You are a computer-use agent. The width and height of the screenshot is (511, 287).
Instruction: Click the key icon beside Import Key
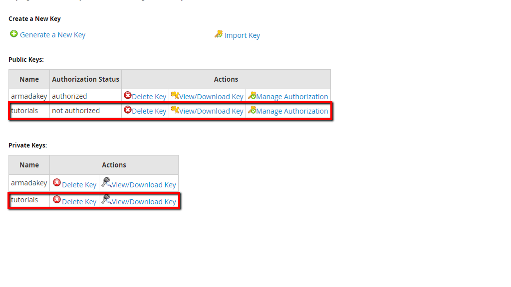click(219, 34)
